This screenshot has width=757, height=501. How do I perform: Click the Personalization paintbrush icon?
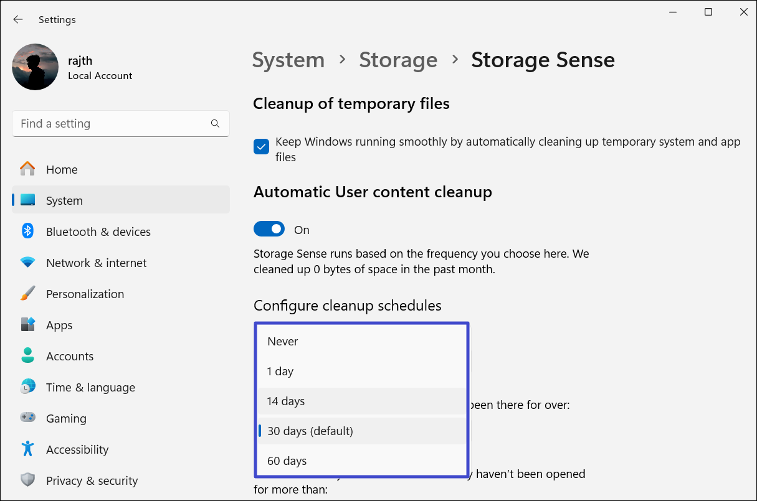27,294
